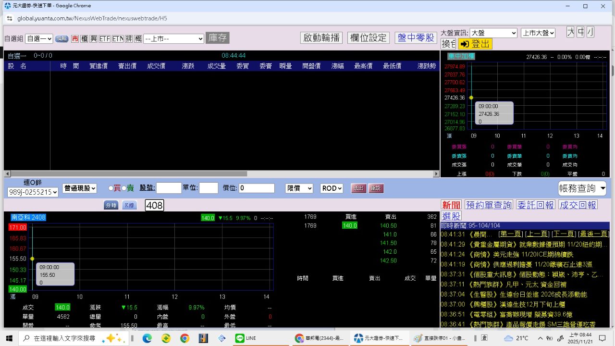This screenshot has width=615, height=346.
Task: Select the ETF category icon
Action: coord(105,39)
